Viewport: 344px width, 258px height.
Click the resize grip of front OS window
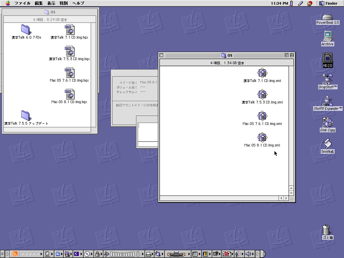coord(292,199)
